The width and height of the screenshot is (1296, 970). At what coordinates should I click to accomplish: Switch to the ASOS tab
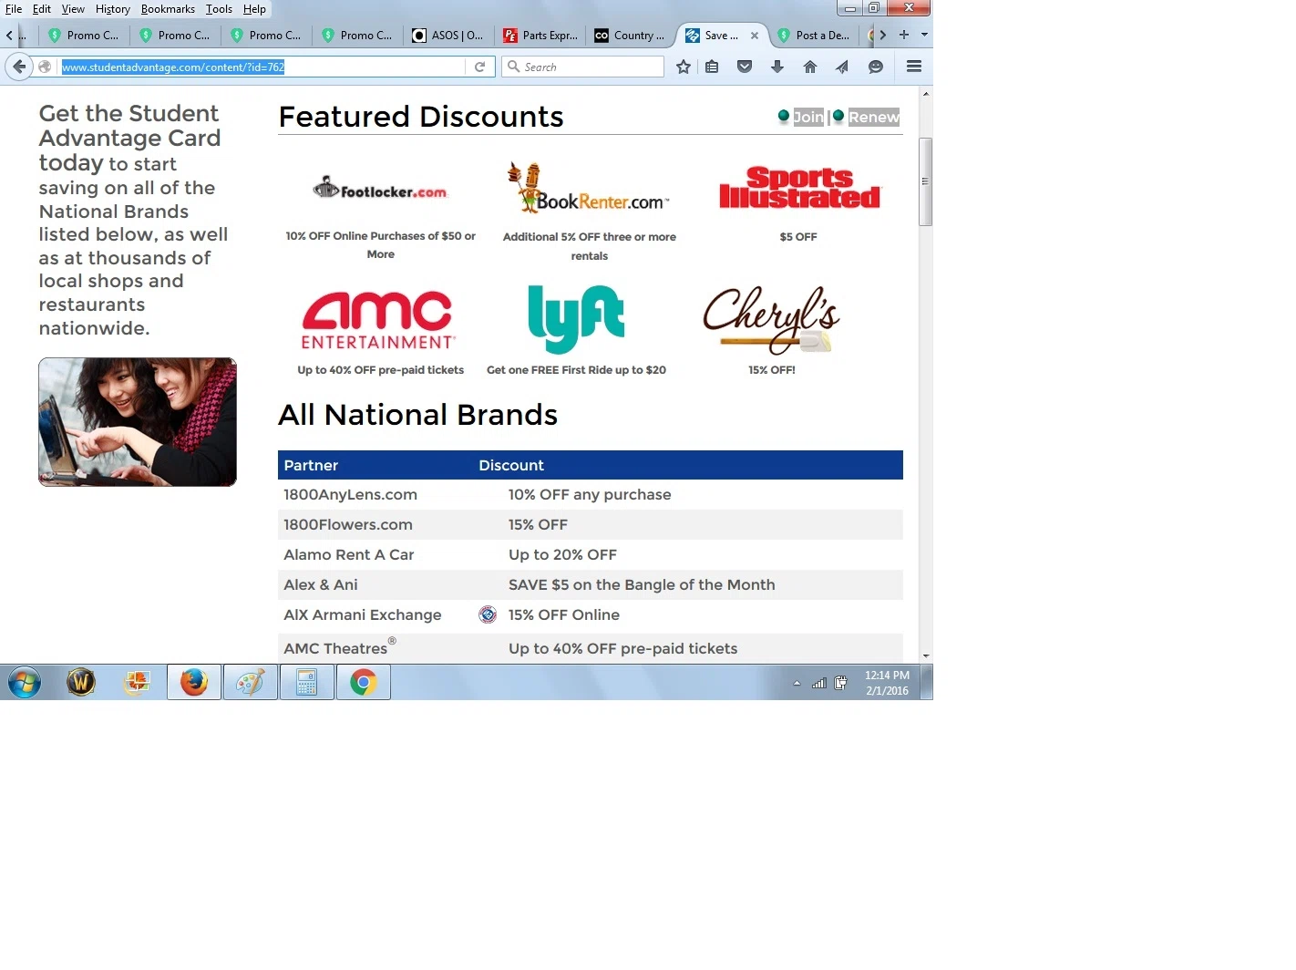450,36
